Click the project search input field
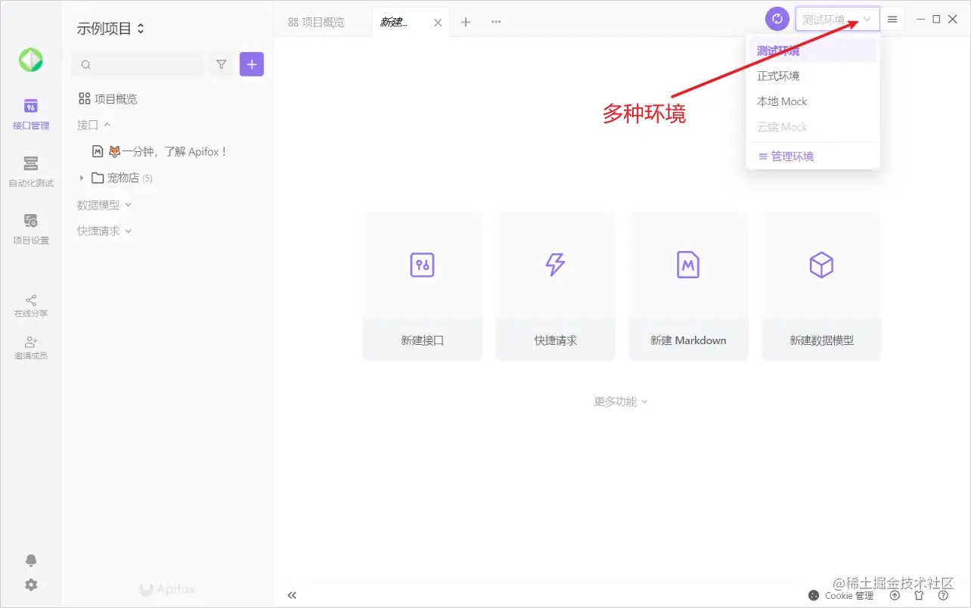Image resolution: width=971 pixels, height=608 pixels. coord(136,64)
